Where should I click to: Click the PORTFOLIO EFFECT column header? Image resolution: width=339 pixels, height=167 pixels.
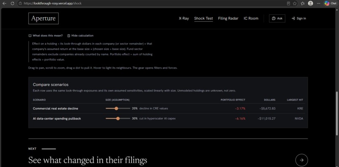point(233,100)
